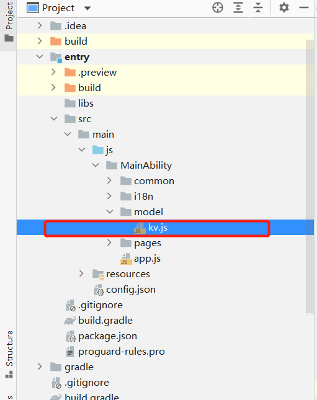The image size is (317, 400).
Task: Select the common folder label
Action: [x=154, y=181]
